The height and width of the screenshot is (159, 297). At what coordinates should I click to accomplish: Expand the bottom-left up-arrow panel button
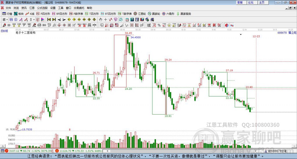tap(3, 146)
